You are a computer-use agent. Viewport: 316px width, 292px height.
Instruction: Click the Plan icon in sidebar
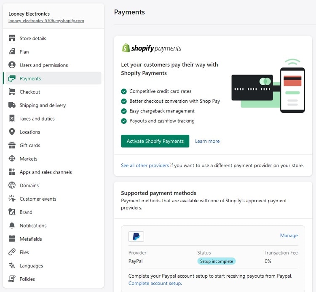click(x=12, y=51)
